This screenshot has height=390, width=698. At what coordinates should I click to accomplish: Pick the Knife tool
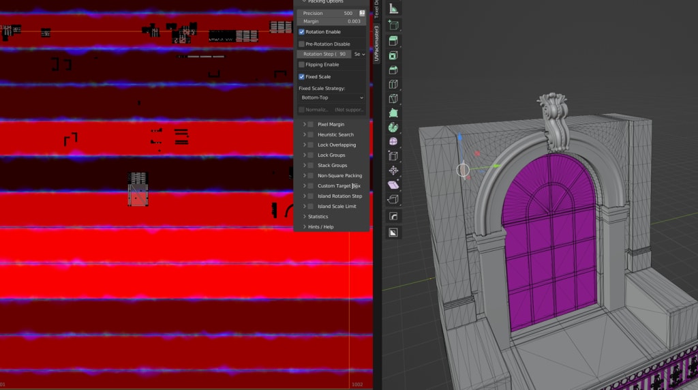(x=393, y=99)
